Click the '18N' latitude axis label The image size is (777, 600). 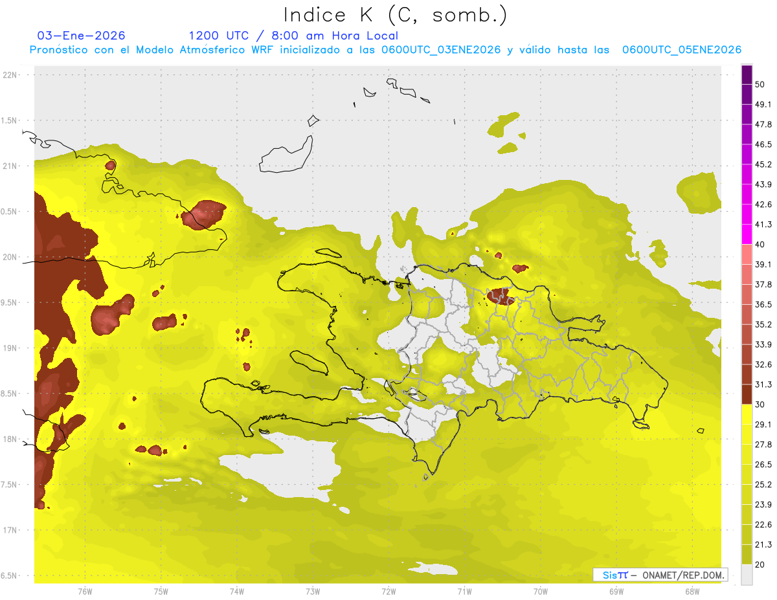10,439
